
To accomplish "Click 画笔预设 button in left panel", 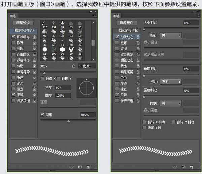I will [23, 23].
